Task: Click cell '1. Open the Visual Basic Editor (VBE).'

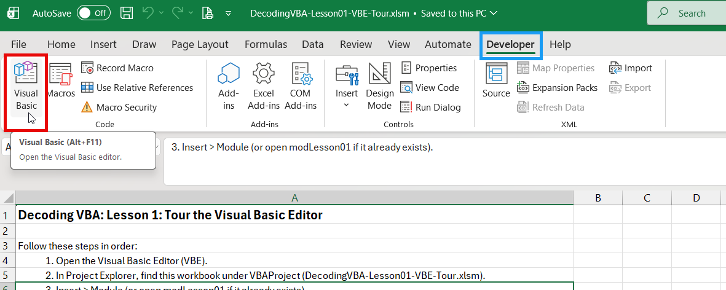Action: pos(294,261)
